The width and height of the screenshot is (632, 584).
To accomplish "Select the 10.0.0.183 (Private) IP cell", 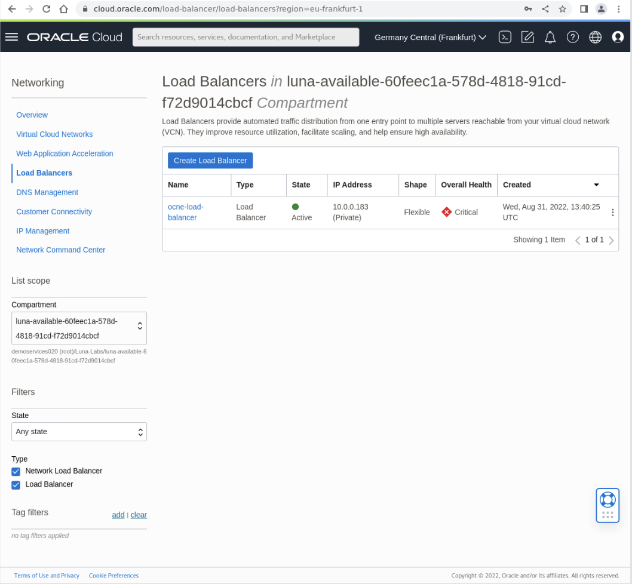I will [350, 212].
